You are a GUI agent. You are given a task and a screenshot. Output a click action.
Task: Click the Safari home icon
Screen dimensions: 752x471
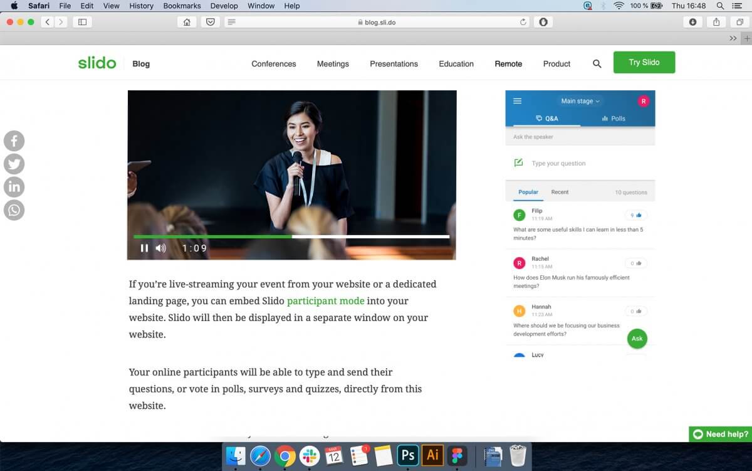tap(186, 22)
